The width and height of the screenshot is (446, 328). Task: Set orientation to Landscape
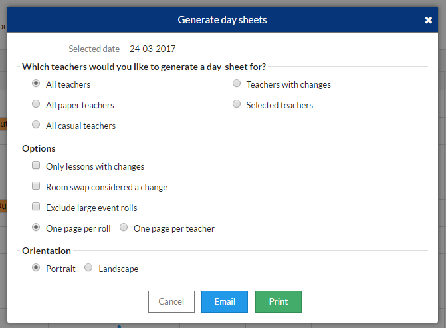coord(88,268)
